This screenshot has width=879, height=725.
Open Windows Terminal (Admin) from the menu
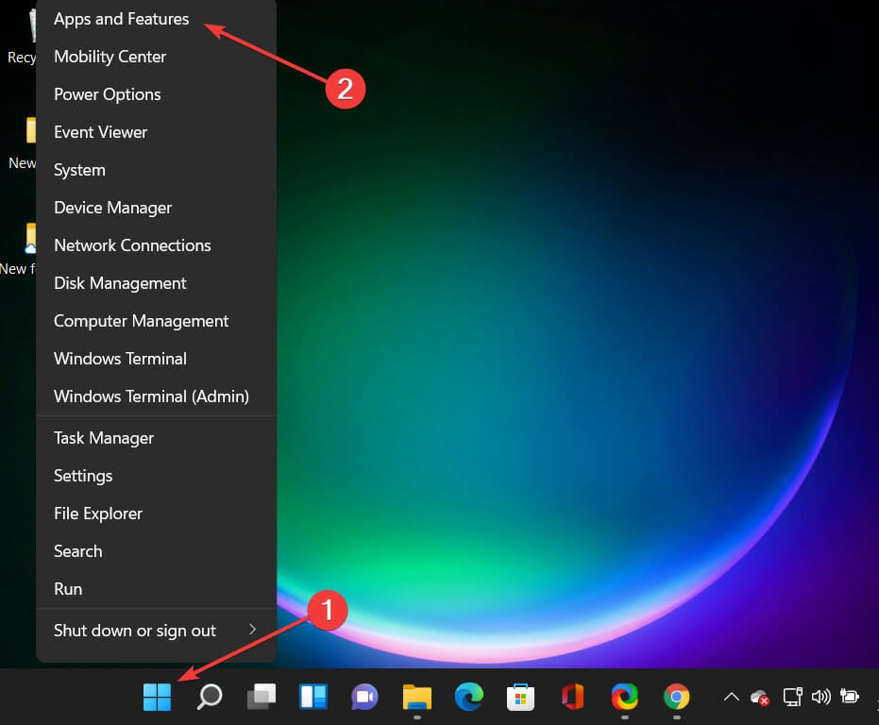tap(152, 396)
